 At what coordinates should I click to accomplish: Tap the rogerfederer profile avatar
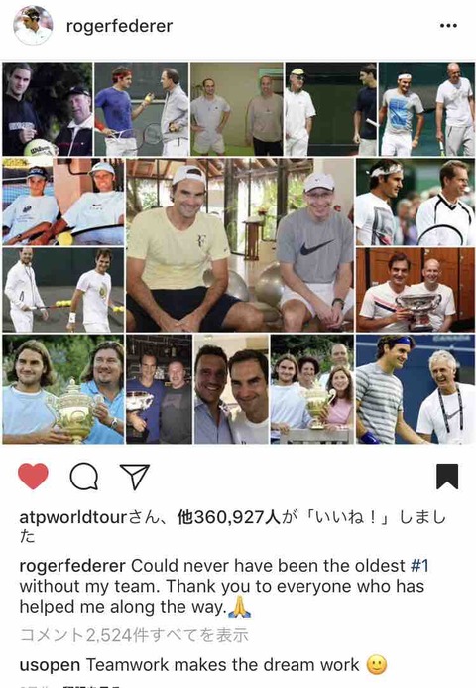pos(33,26)
